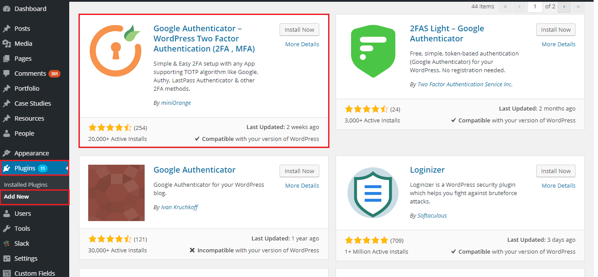
Task: Go to last page of results
Action: (578, 7)
